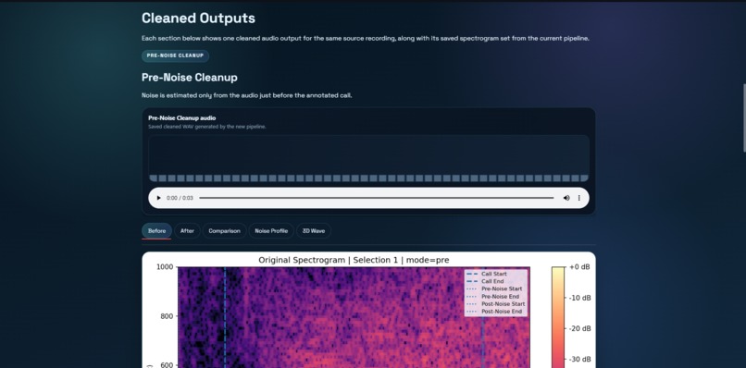
Task: Click the +0 dB scale label
Action: pos(579,267)
